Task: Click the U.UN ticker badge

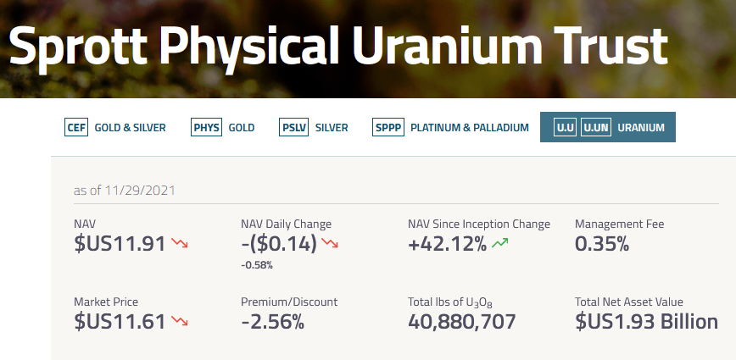Action: tap(596, 128)
